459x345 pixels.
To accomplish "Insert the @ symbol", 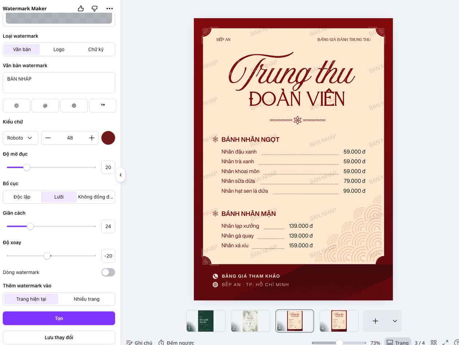I will click(45, 105).
